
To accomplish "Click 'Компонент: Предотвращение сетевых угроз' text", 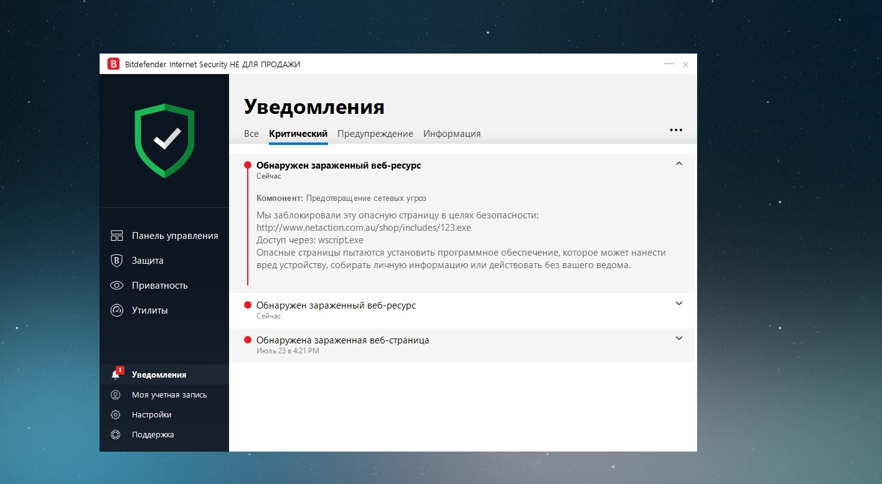I will pyautogui.click(x=342, y=198).
